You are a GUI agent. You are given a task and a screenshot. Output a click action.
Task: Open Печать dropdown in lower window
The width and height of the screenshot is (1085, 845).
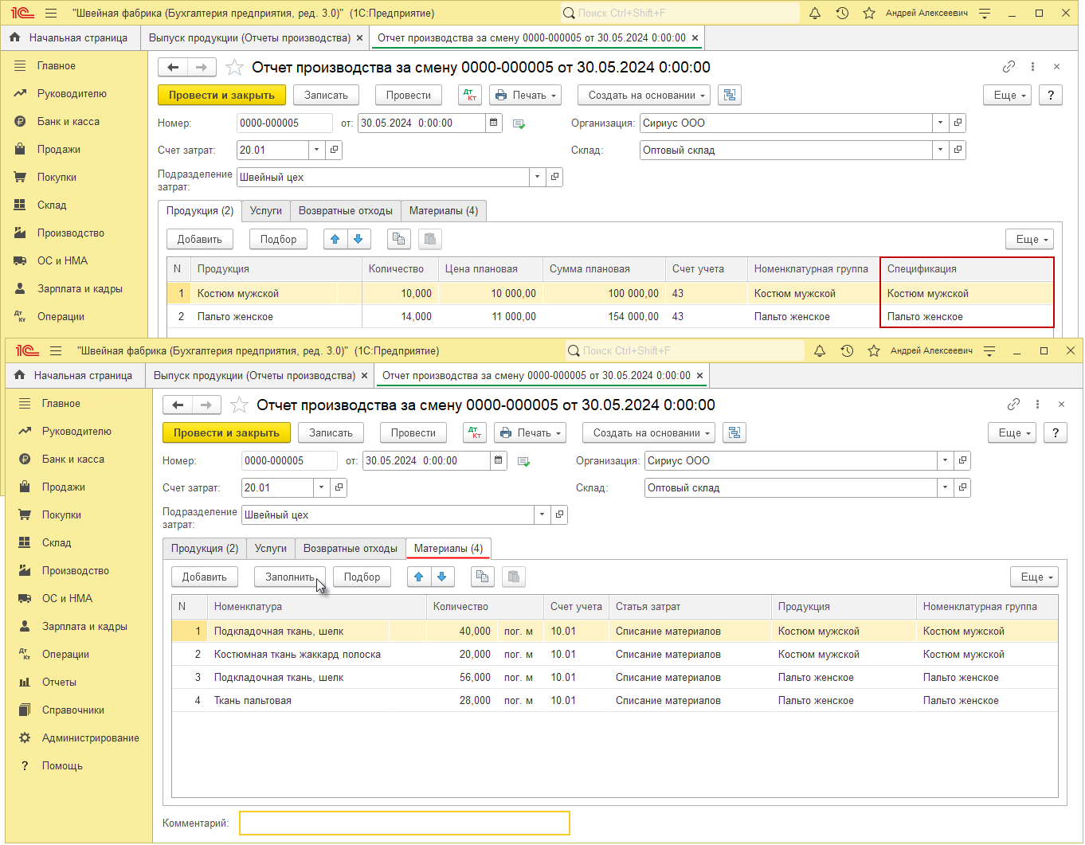click(x=530, y=432)
